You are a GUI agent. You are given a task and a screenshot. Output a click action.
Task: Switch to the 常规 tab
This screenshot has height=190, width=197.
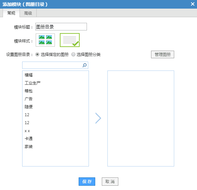pyautogui.click(x=11, y=13)
